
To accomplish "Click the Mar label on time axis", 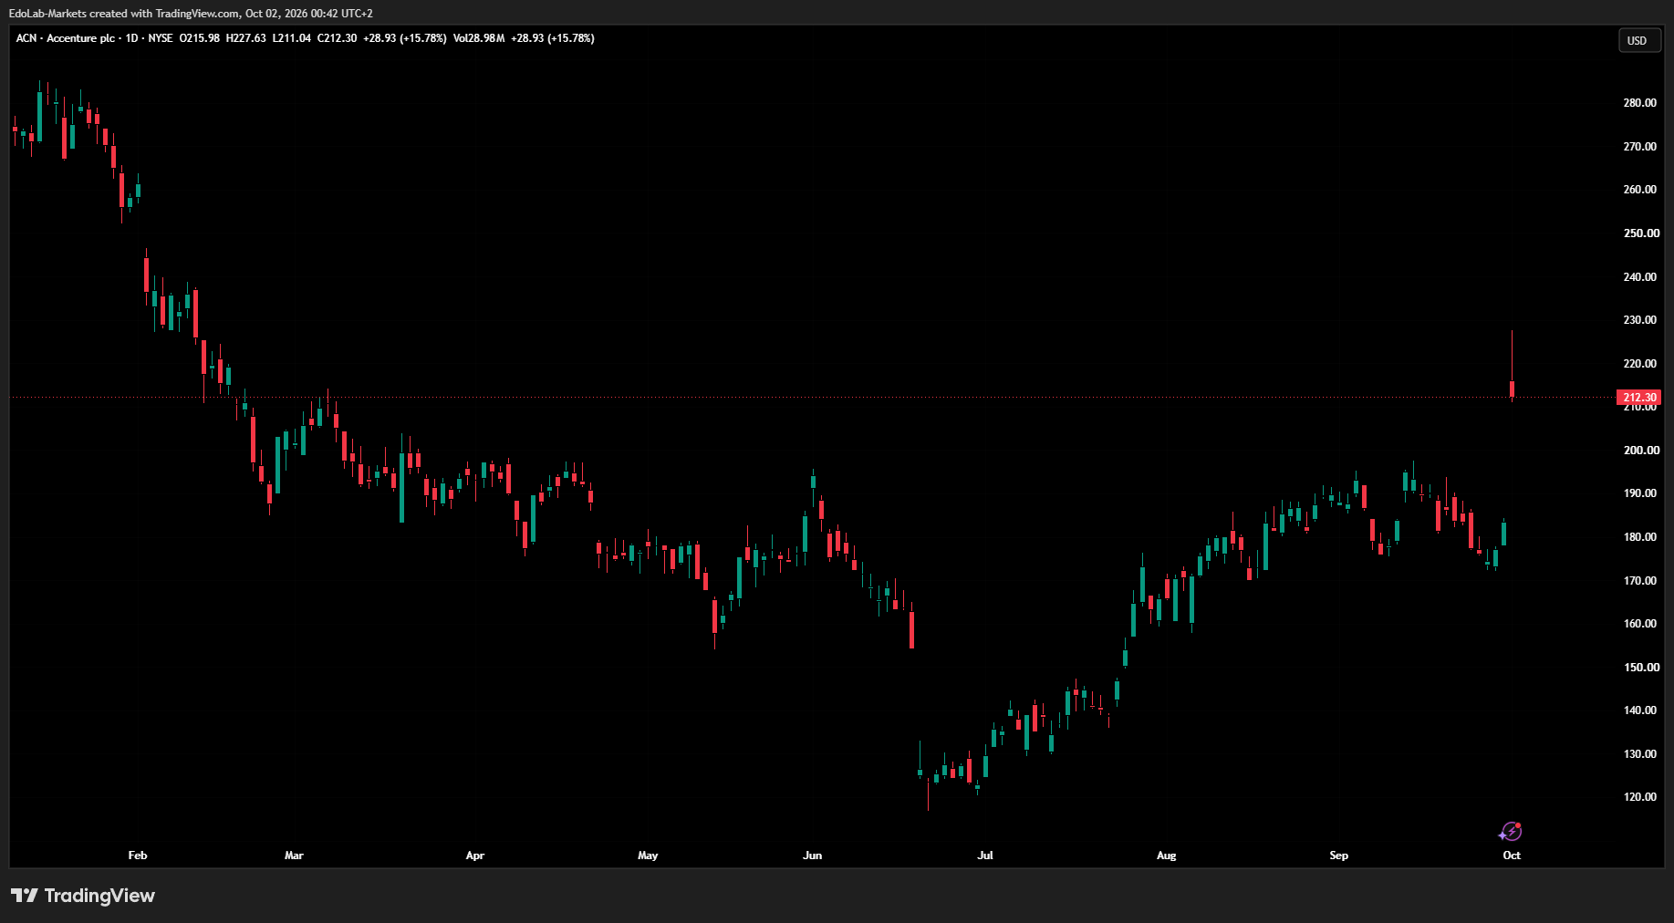I will click(294, 856).
